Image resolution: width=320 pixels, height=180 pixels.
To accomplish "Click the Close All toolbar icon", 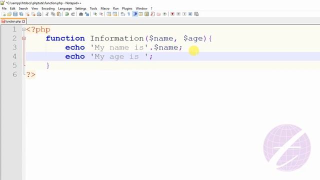I will tap(33, 14).
